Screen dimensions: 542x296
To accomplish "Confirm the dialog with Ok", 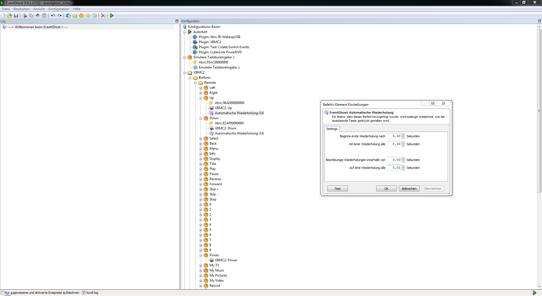I will pos(386,189).
